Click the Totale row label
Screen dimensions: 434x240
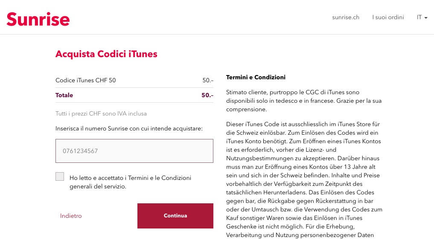pos(64,95)
